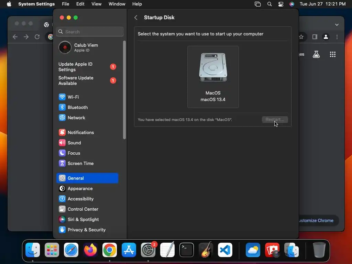Click System Settings icon in Dock

click(148, 250)
